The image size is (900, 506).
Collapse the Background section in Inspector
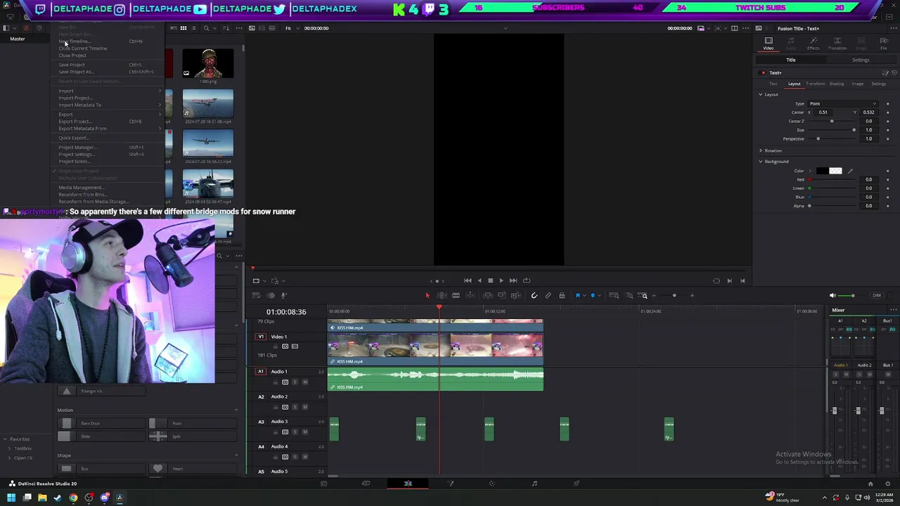click(x=760, y=162)
